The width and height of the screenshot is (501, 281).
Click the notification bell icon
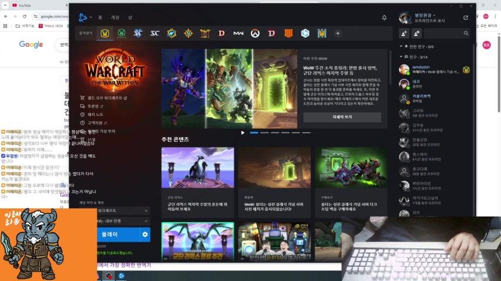pyautogui.click(x=384, y=18)
